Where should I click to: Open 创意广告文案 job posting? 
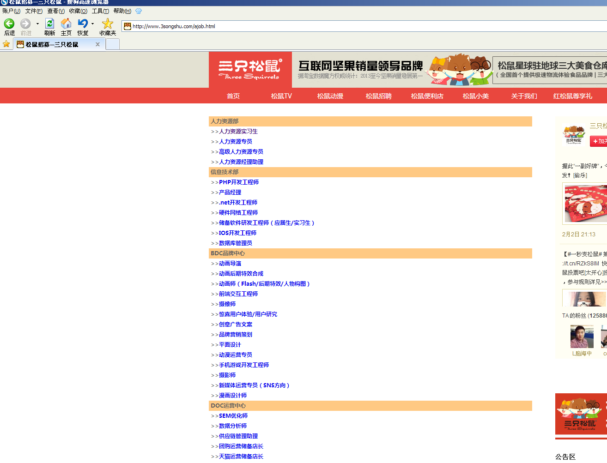point(236,325)
